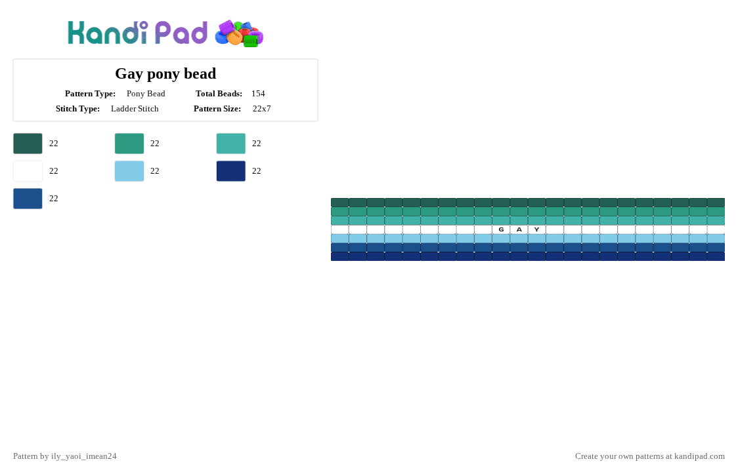Click the total beads value 154
The height and width of the screenshot is (472, 738).
click(x=258, y=94)
